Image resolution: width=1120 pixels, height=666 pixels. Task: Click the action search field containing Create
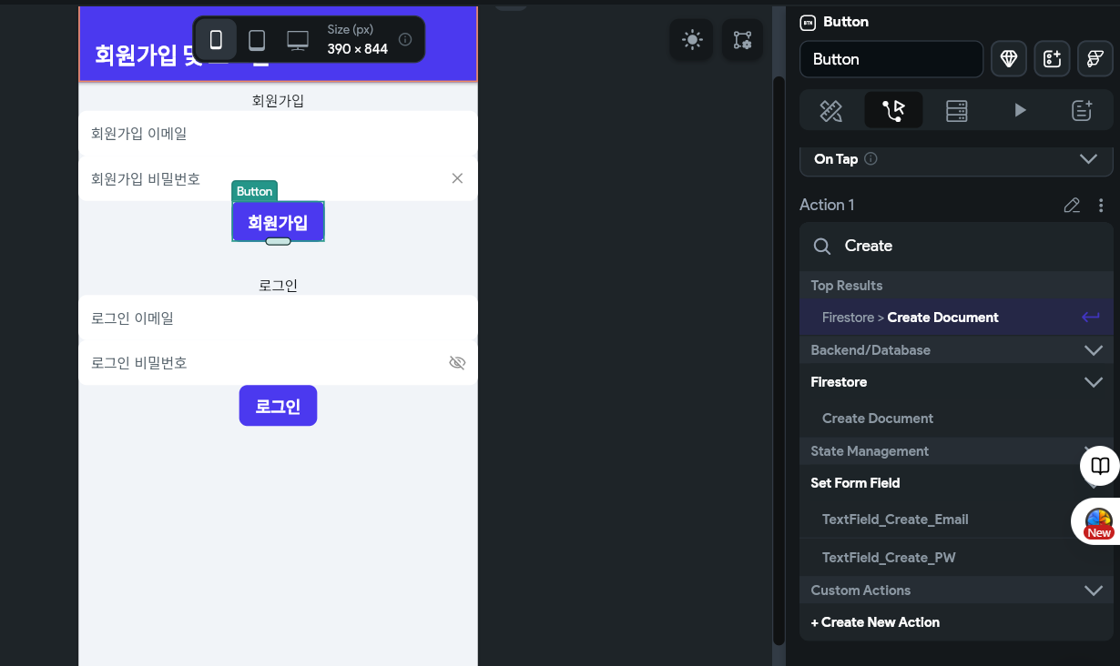click(x=956, y=247)
